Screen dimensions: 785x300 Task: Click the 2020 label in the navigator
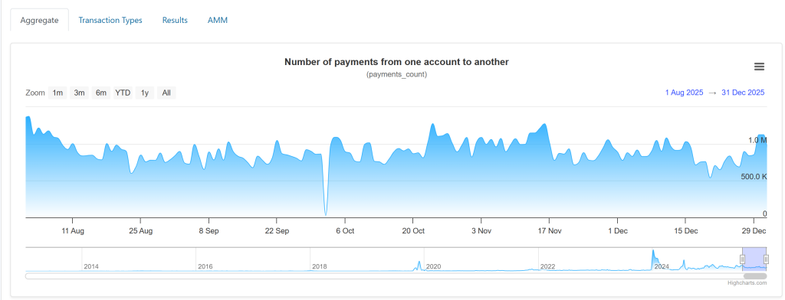(x=433, y=266)
